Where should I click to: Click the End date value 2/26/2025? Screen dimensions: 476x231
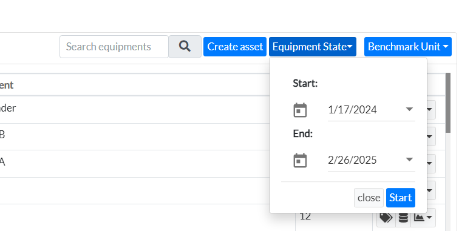click(352, 160)
